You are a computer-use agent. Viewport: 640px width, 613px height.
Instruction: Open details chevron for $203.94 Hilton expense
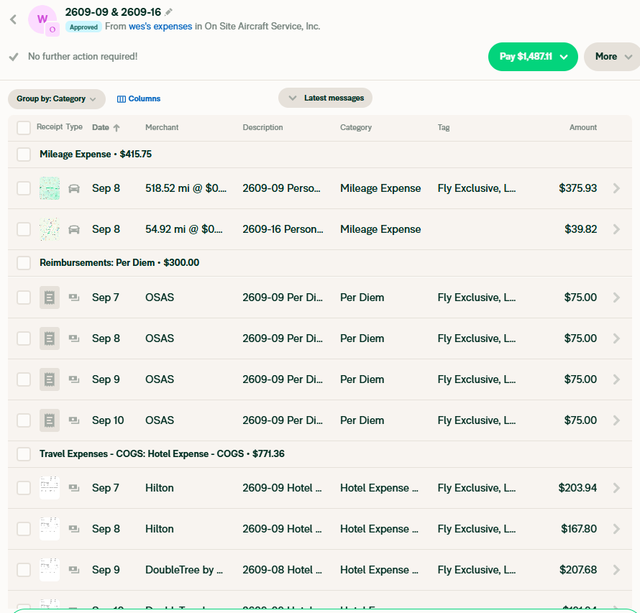coord(616,488)
